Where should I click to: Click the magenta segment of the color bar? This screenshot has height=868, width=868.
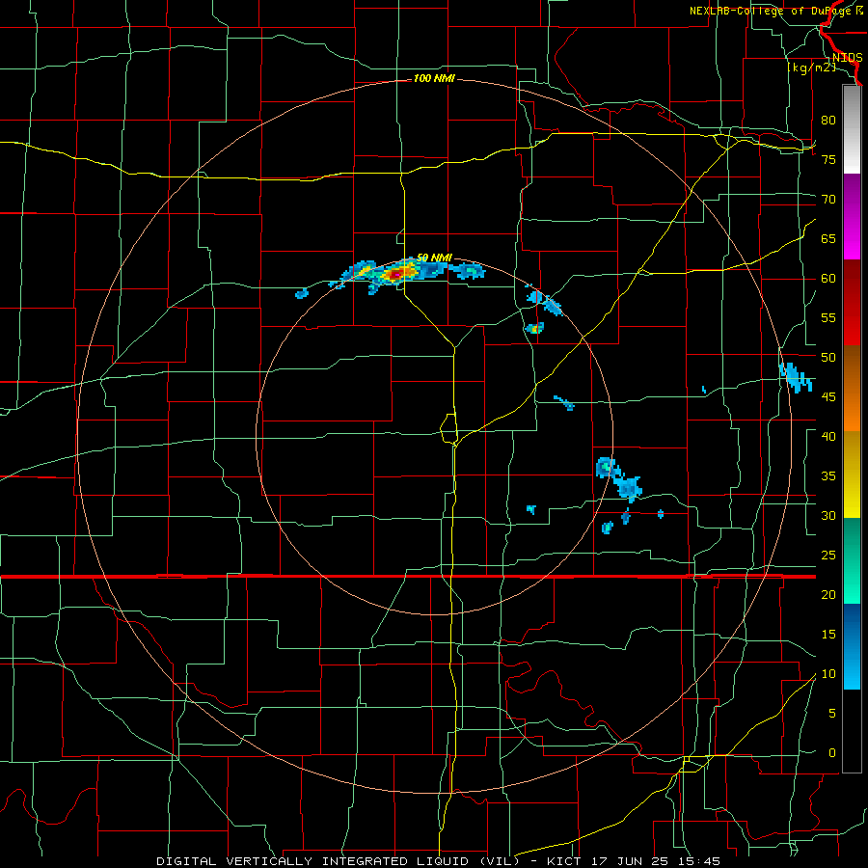coord(852,217)
